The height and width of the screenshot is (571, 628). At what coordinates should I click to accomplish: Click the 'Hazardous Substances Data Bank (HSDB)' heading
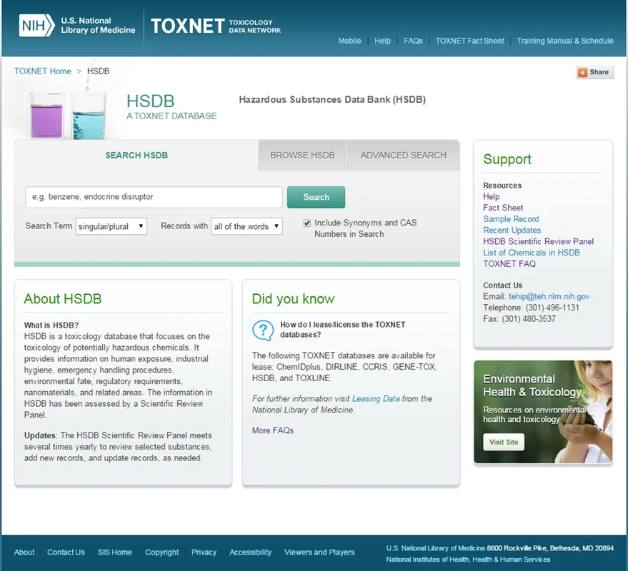click(x=332, y=99)
